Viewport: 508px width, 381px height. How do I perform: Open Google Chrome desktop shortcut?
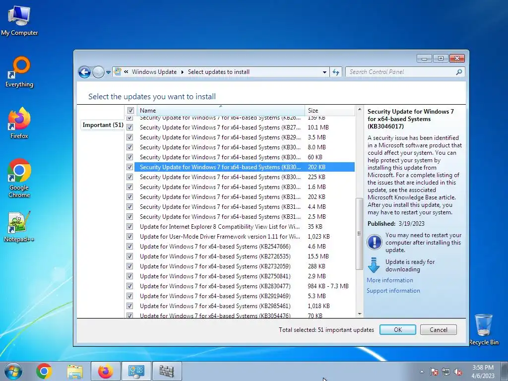point(19,178)
